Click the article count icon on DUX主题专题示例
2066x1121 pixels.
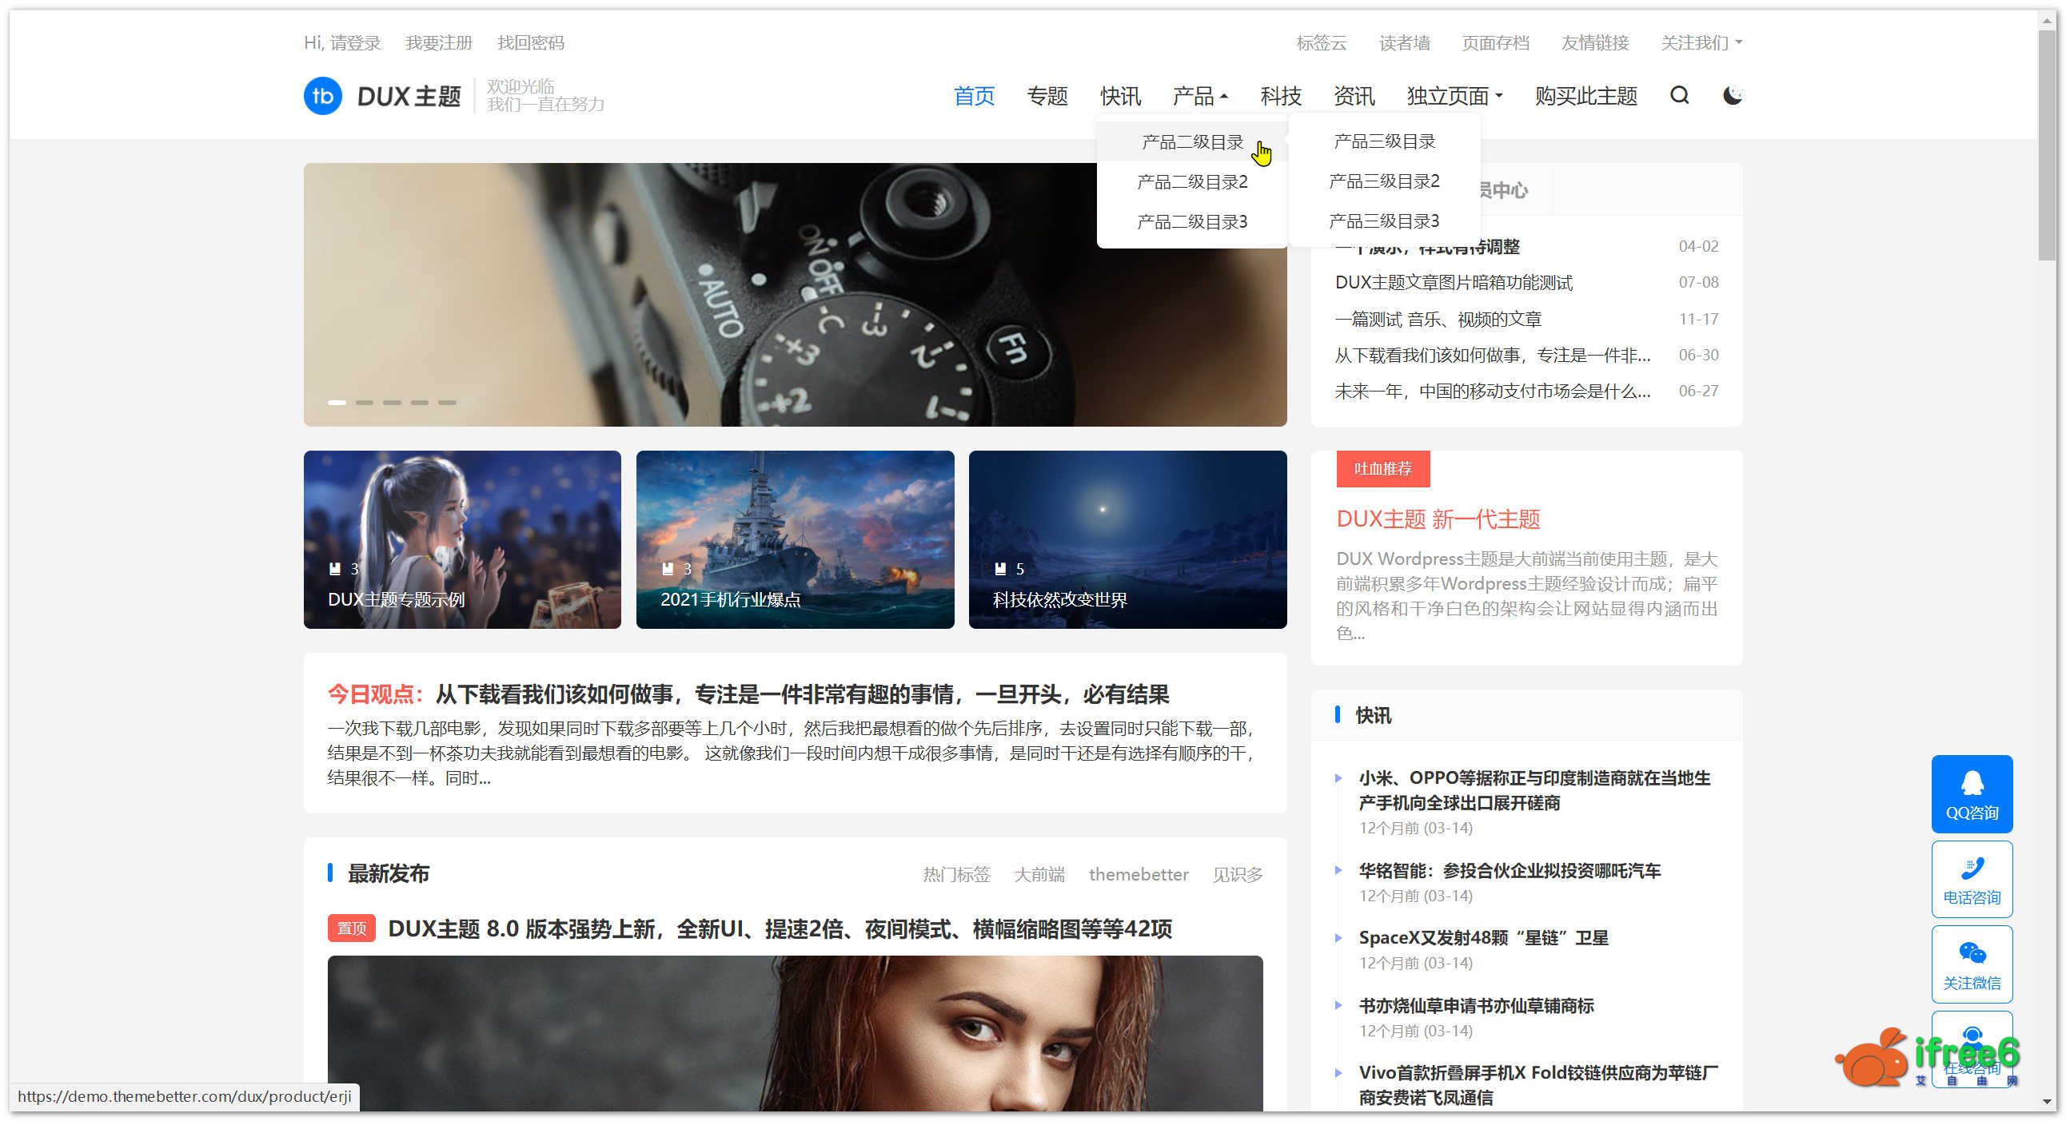[335, 568]
